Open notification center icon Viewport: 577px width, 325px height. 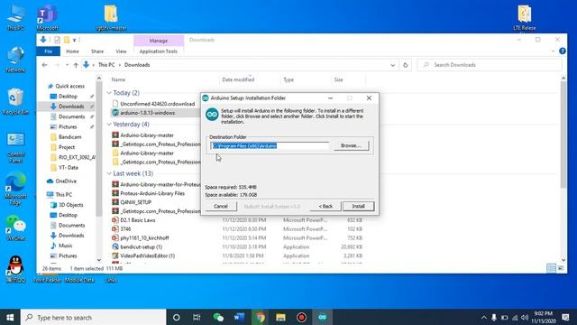click(x=565, y=317)
